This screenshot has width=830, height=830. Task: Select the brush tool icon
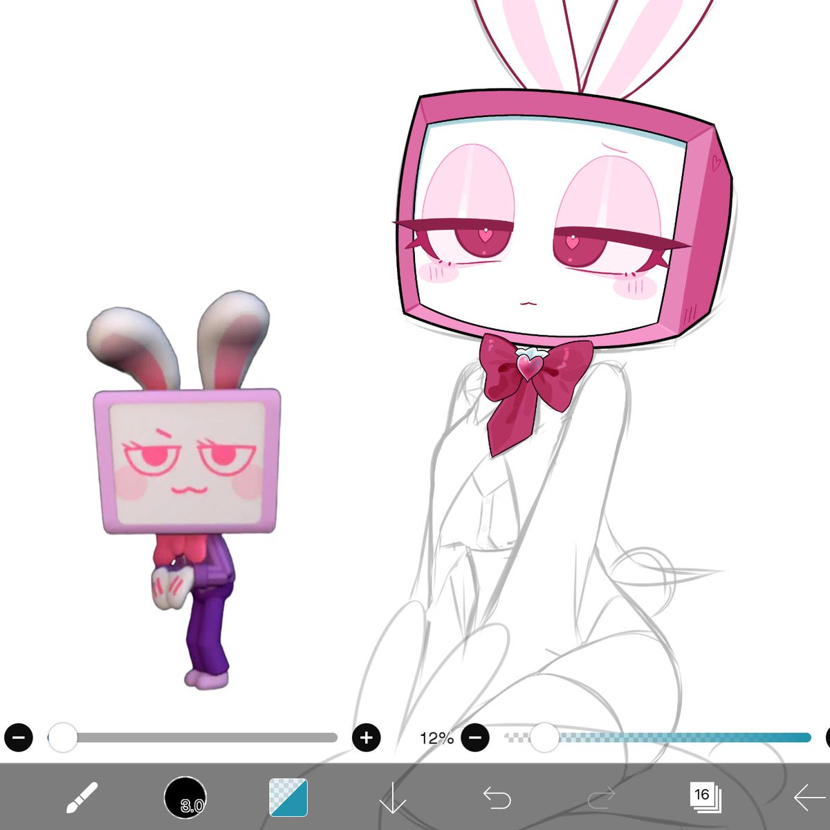pyautogui.click(x=82, y=797)
